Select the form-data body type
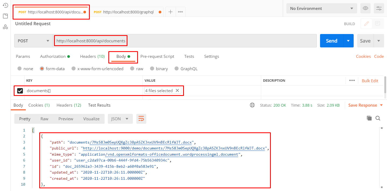The height and width of the screenshot is (191, 387). click(42, 69)
